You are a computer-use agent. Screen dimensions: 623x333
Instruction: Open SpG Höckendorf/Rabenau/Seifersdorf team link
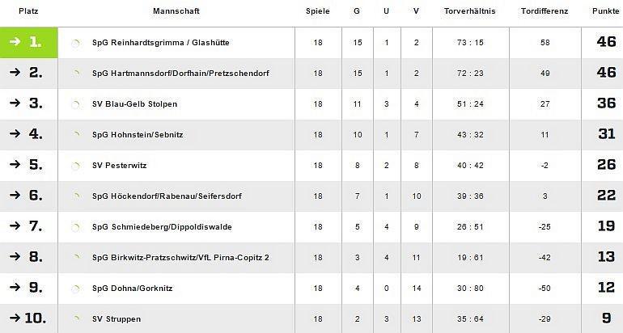tap(167, 196)
